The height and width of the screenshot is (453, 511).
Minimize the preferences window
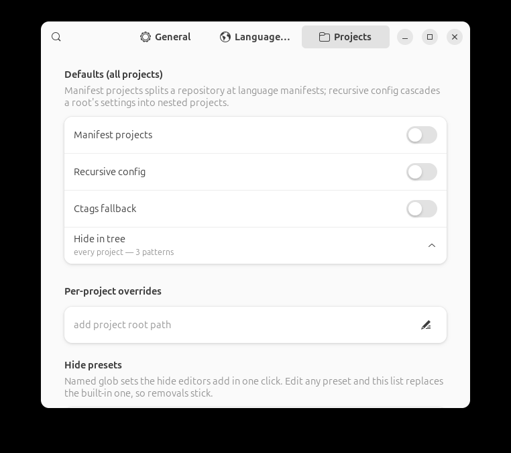(405, 37)
